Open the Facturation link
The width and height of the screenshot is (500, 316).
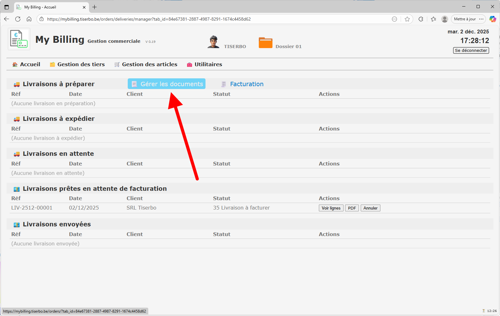246,84
